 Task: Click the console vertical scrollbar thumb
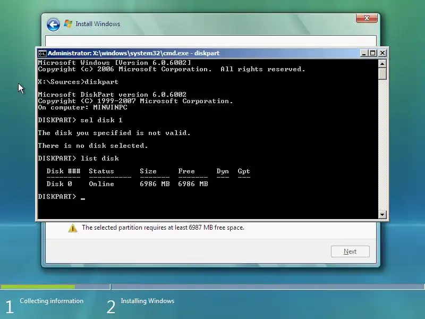tap(382, 74)
